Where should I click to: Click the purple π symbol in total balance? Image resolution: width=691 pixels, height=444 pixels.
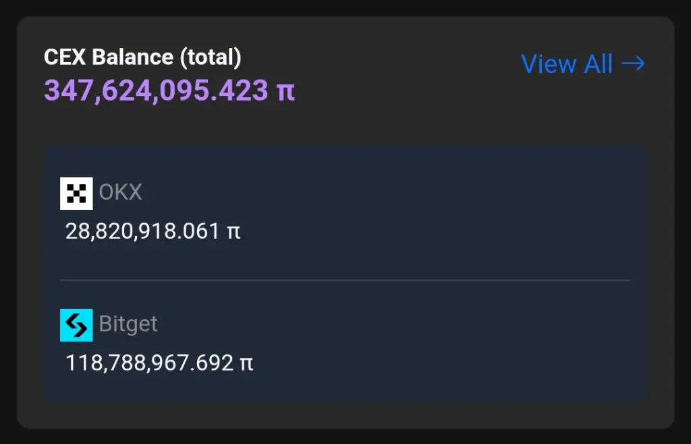point(285,90)
